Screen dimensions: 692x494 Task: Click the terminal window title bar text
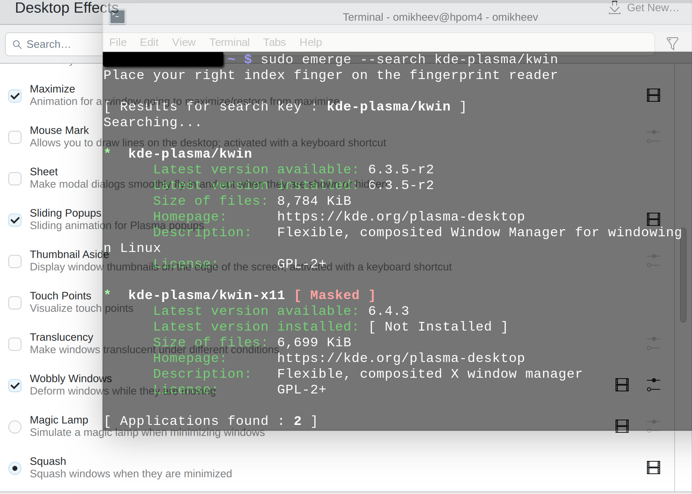pyautogui.click(x=440, y=17)
